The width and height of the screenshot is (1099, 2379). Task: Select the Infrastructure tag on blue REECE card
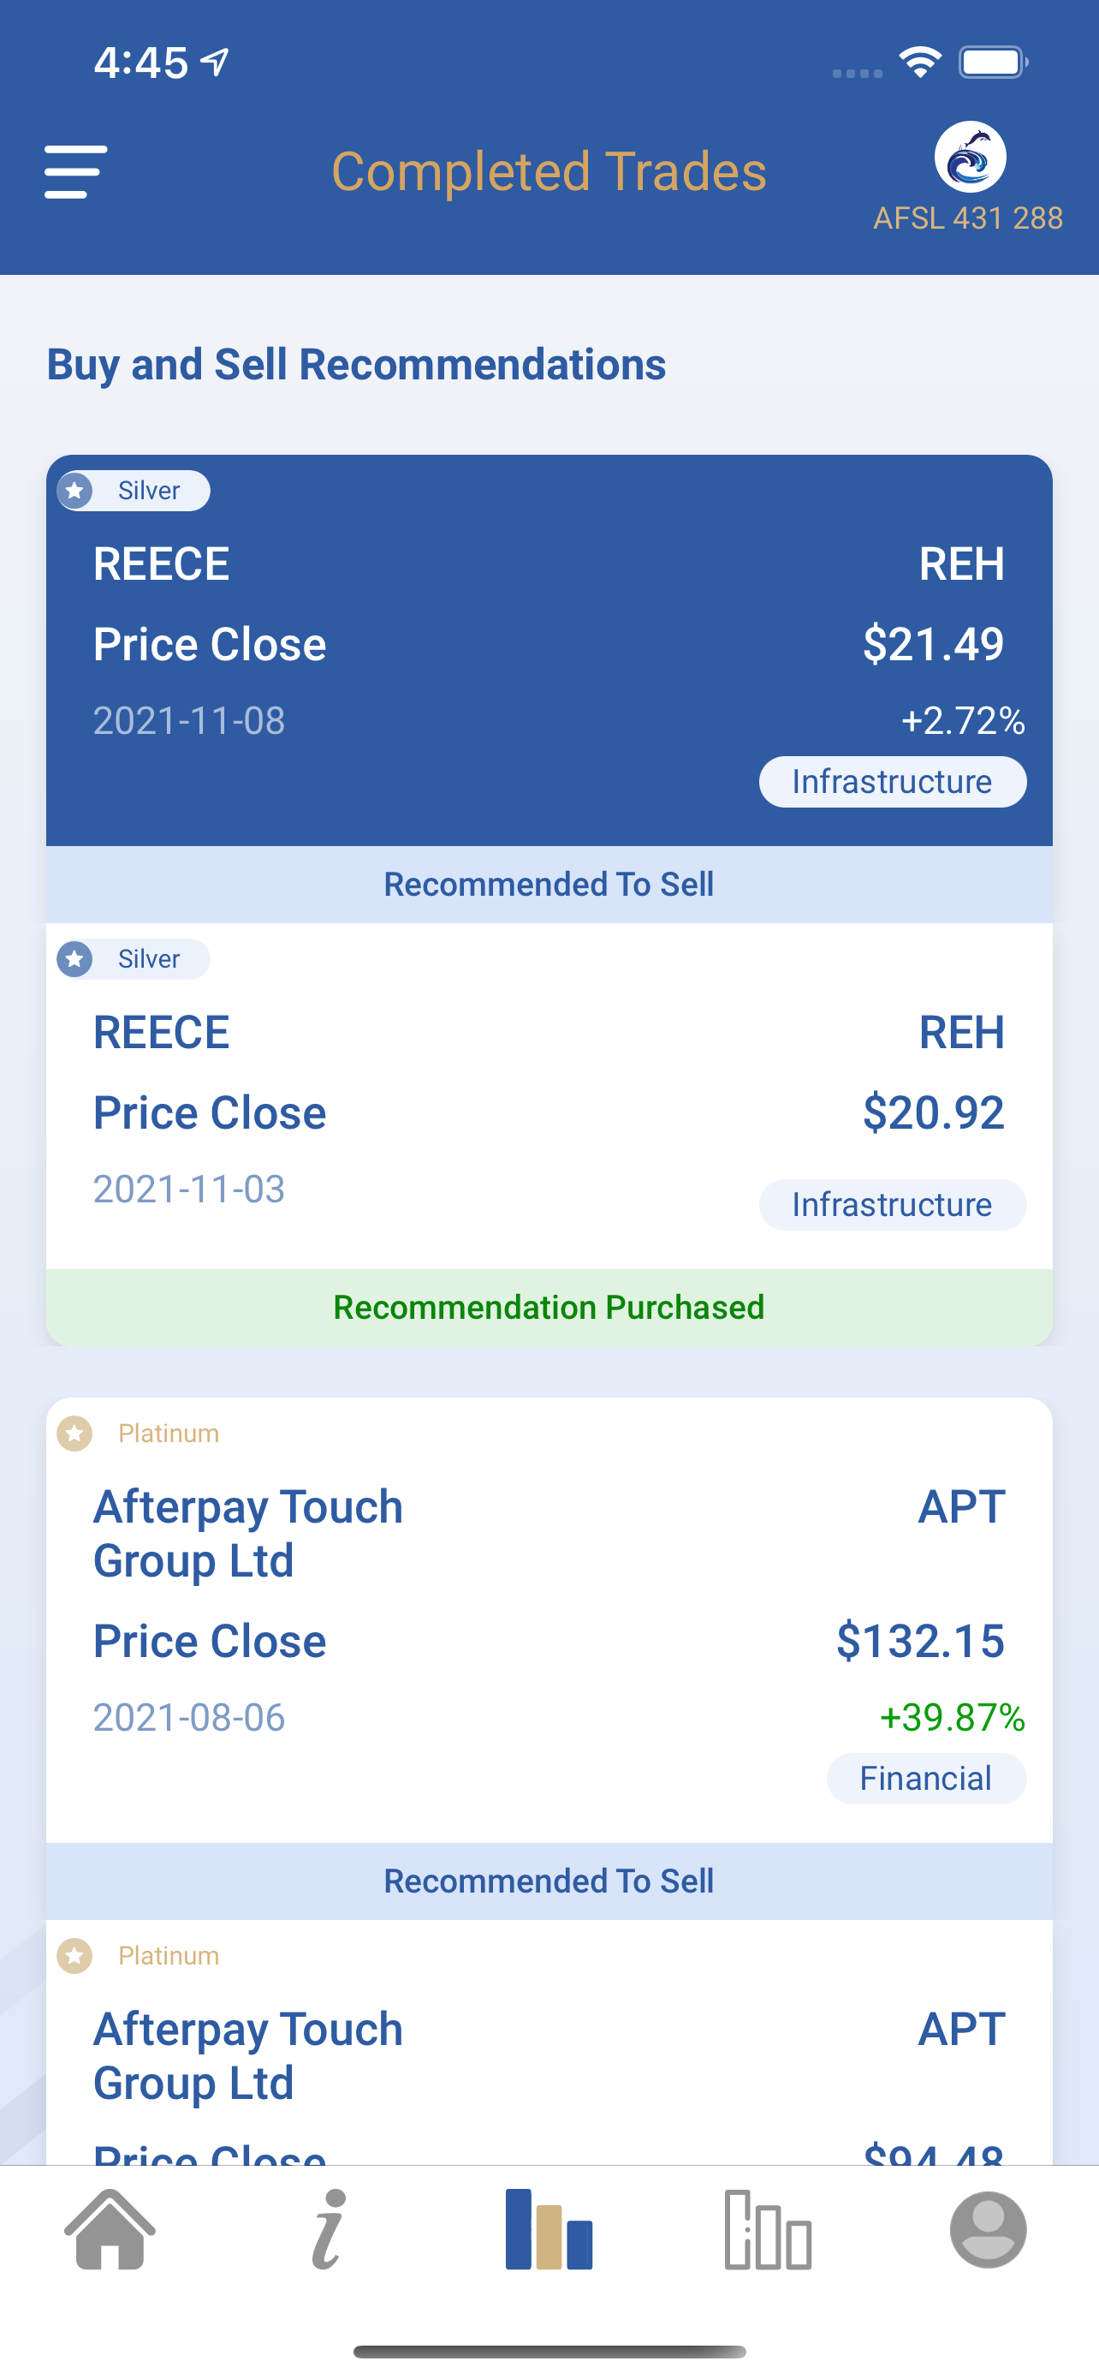tap(893, 781)
